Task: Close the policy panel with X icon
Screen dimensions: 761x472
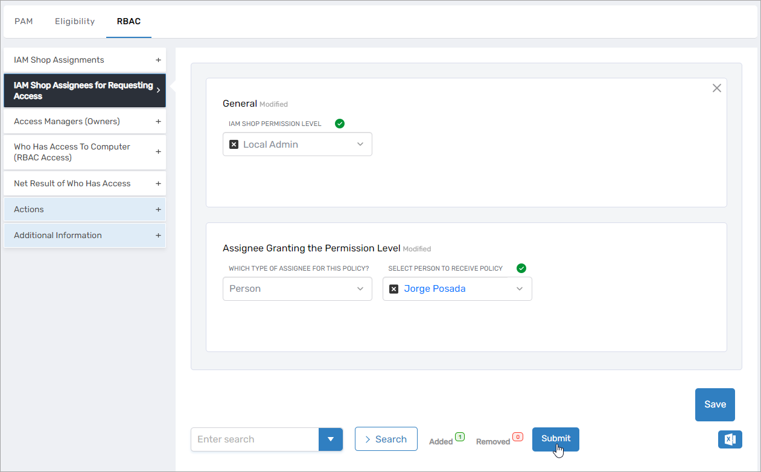Action: [x=716, y=89]
